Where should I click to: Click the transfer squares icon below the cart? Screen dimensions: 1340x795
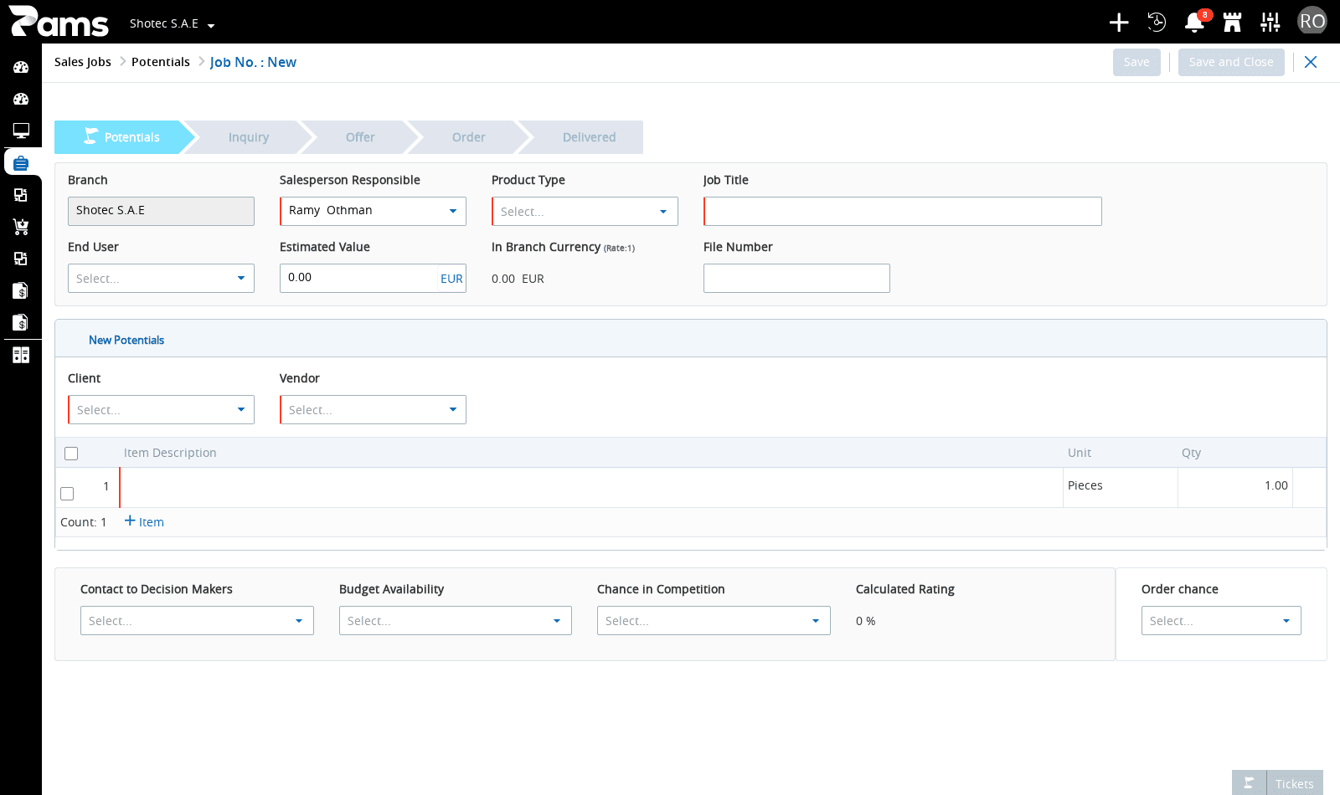click(x=21, y=259)
